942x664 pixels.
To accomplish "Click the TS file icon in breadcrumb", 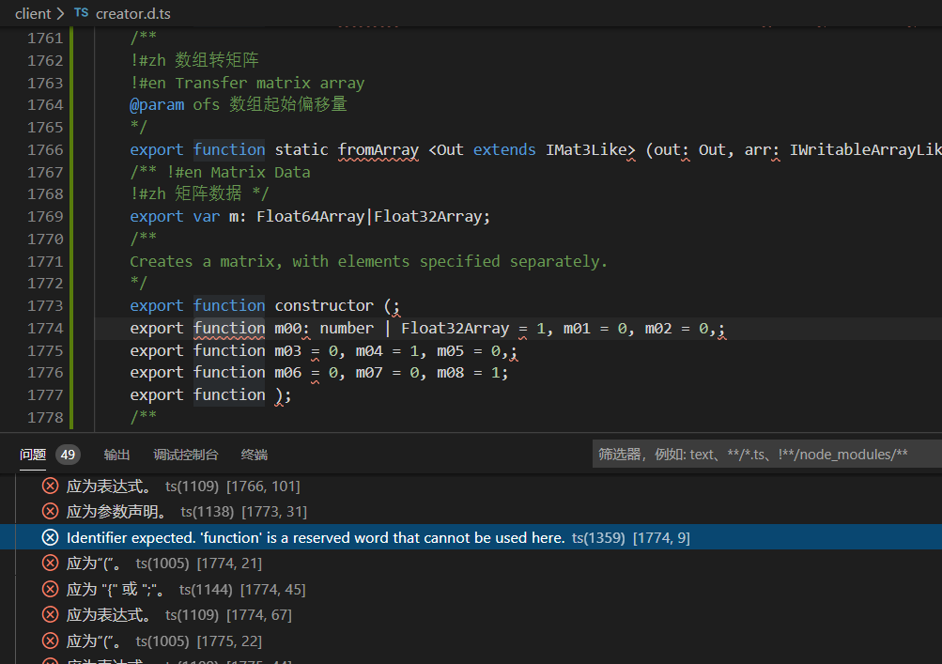I will click(x=81, y=14).
